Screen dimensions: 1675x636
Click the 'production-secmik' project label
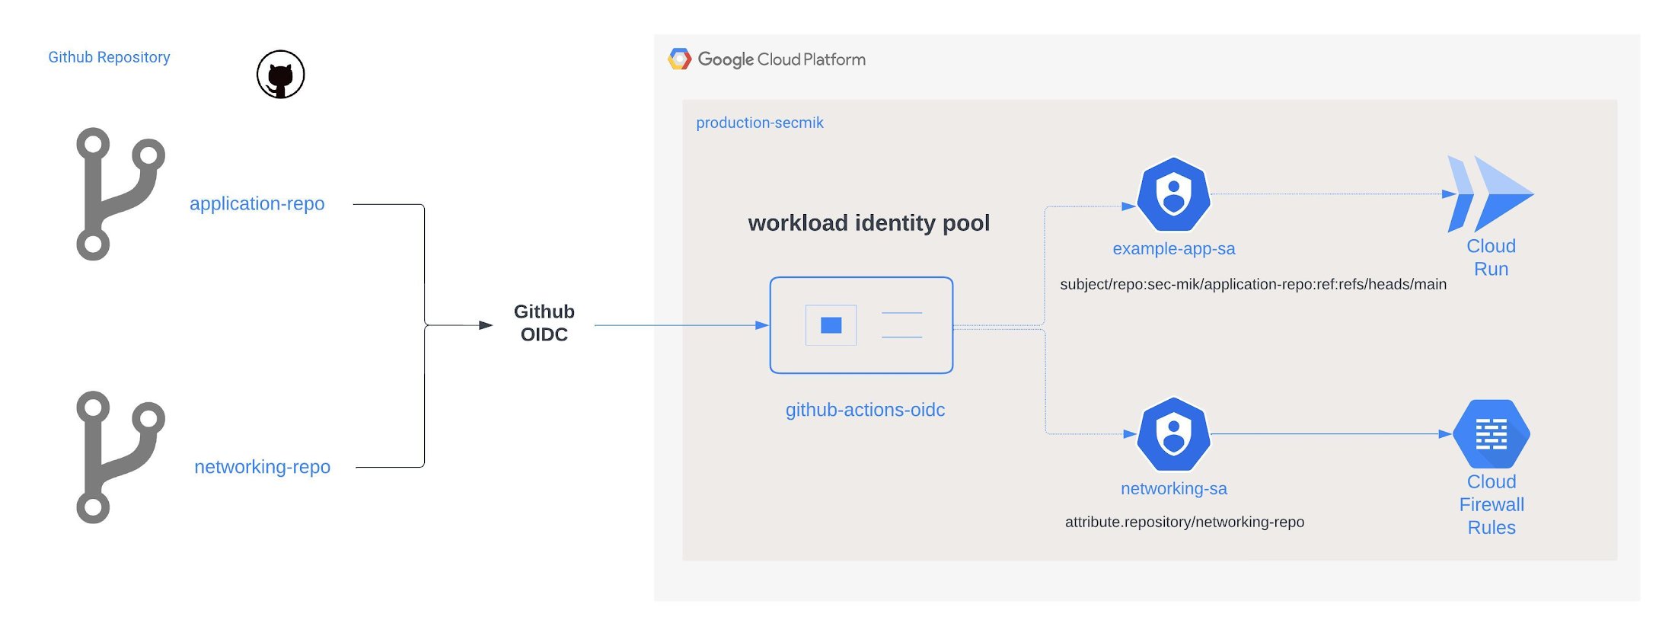(759, 123)
